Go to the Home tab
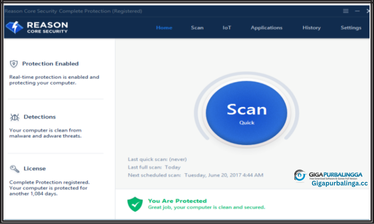This screenshot has width=374, height=224. pos(164,28)
